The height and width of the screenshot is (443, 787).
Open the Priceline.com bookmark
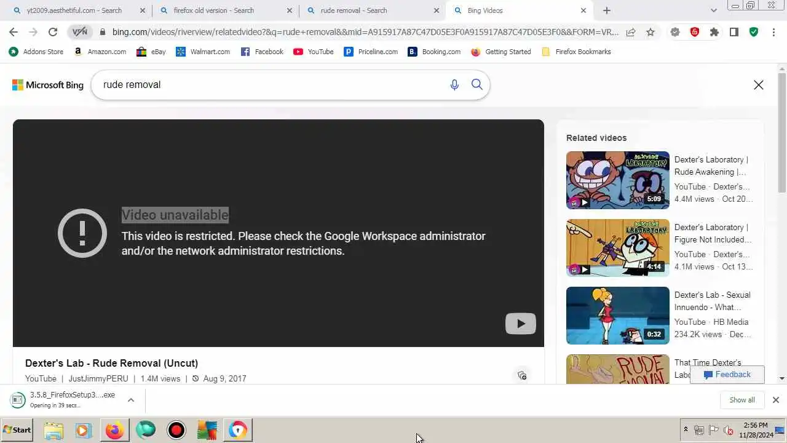click(371, 52)
